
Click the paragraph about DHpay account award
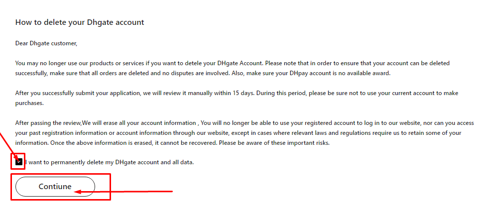(233, 68)
